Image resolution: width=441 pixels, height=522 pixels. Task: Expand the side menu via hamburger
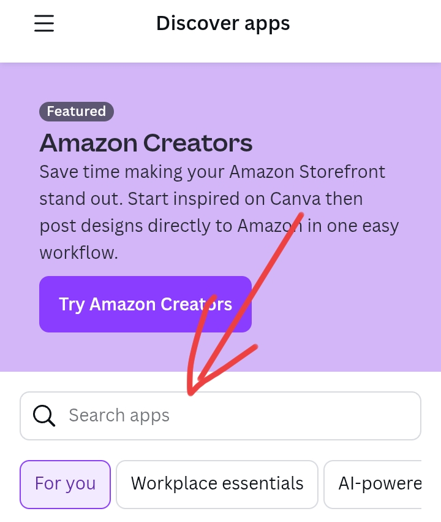coord(44,23)
